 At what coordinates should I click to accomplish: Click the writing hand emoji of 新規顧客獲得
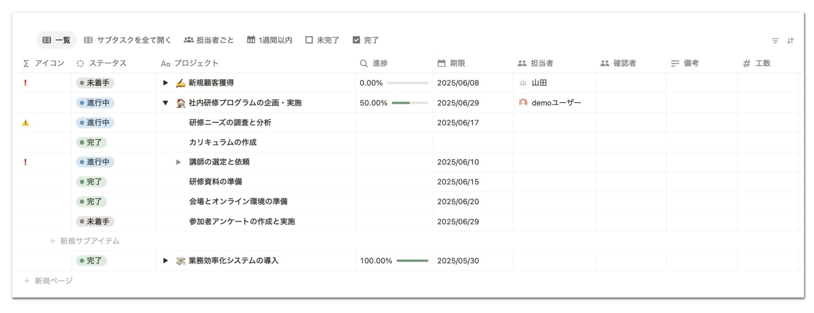pos(181,83)
